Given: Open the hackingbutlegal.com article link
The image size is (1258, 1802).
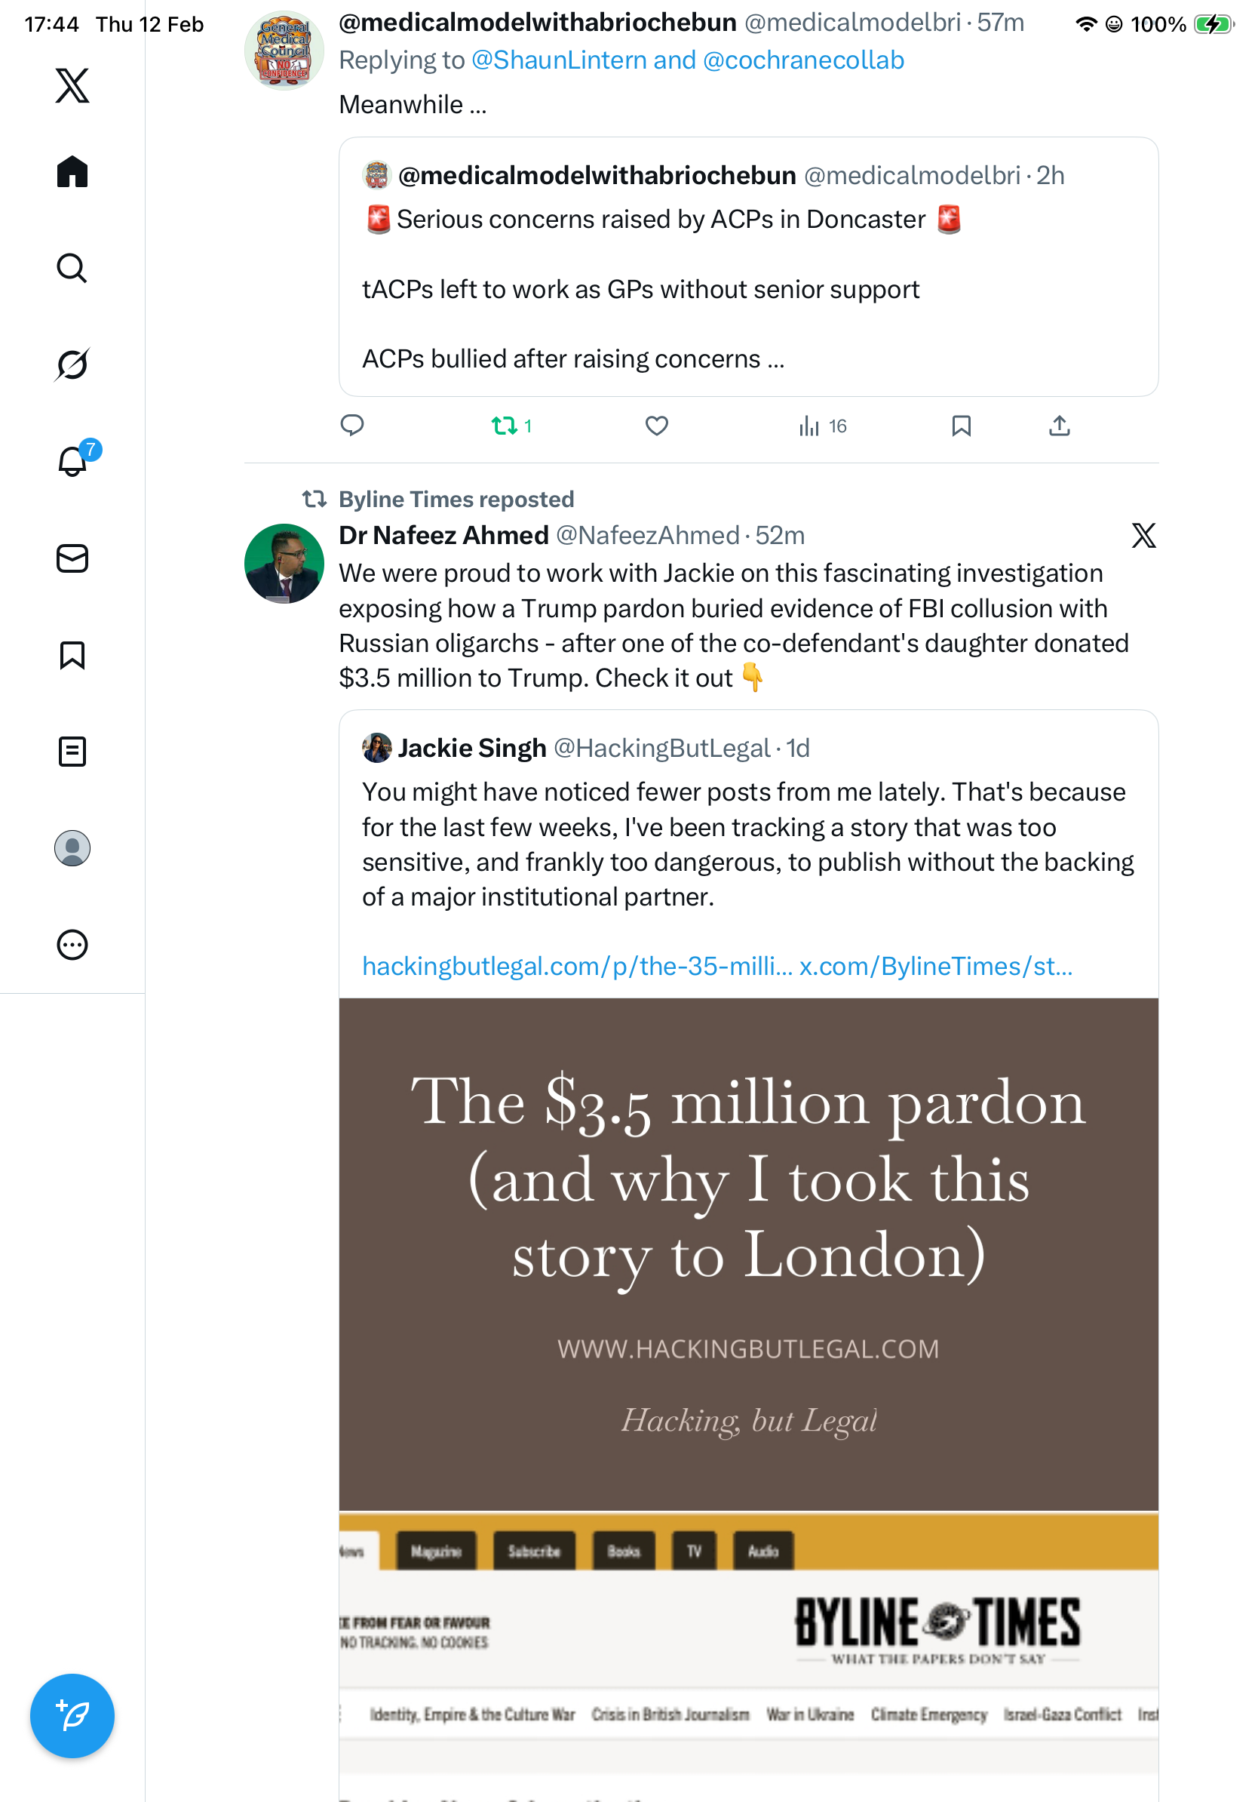Looking at the screenshot, I should pyautogui.click(x=576, y=967).
